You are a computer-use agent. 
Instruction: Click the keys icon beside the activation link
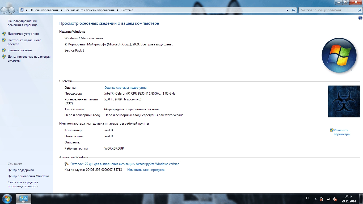pos(67,164)
